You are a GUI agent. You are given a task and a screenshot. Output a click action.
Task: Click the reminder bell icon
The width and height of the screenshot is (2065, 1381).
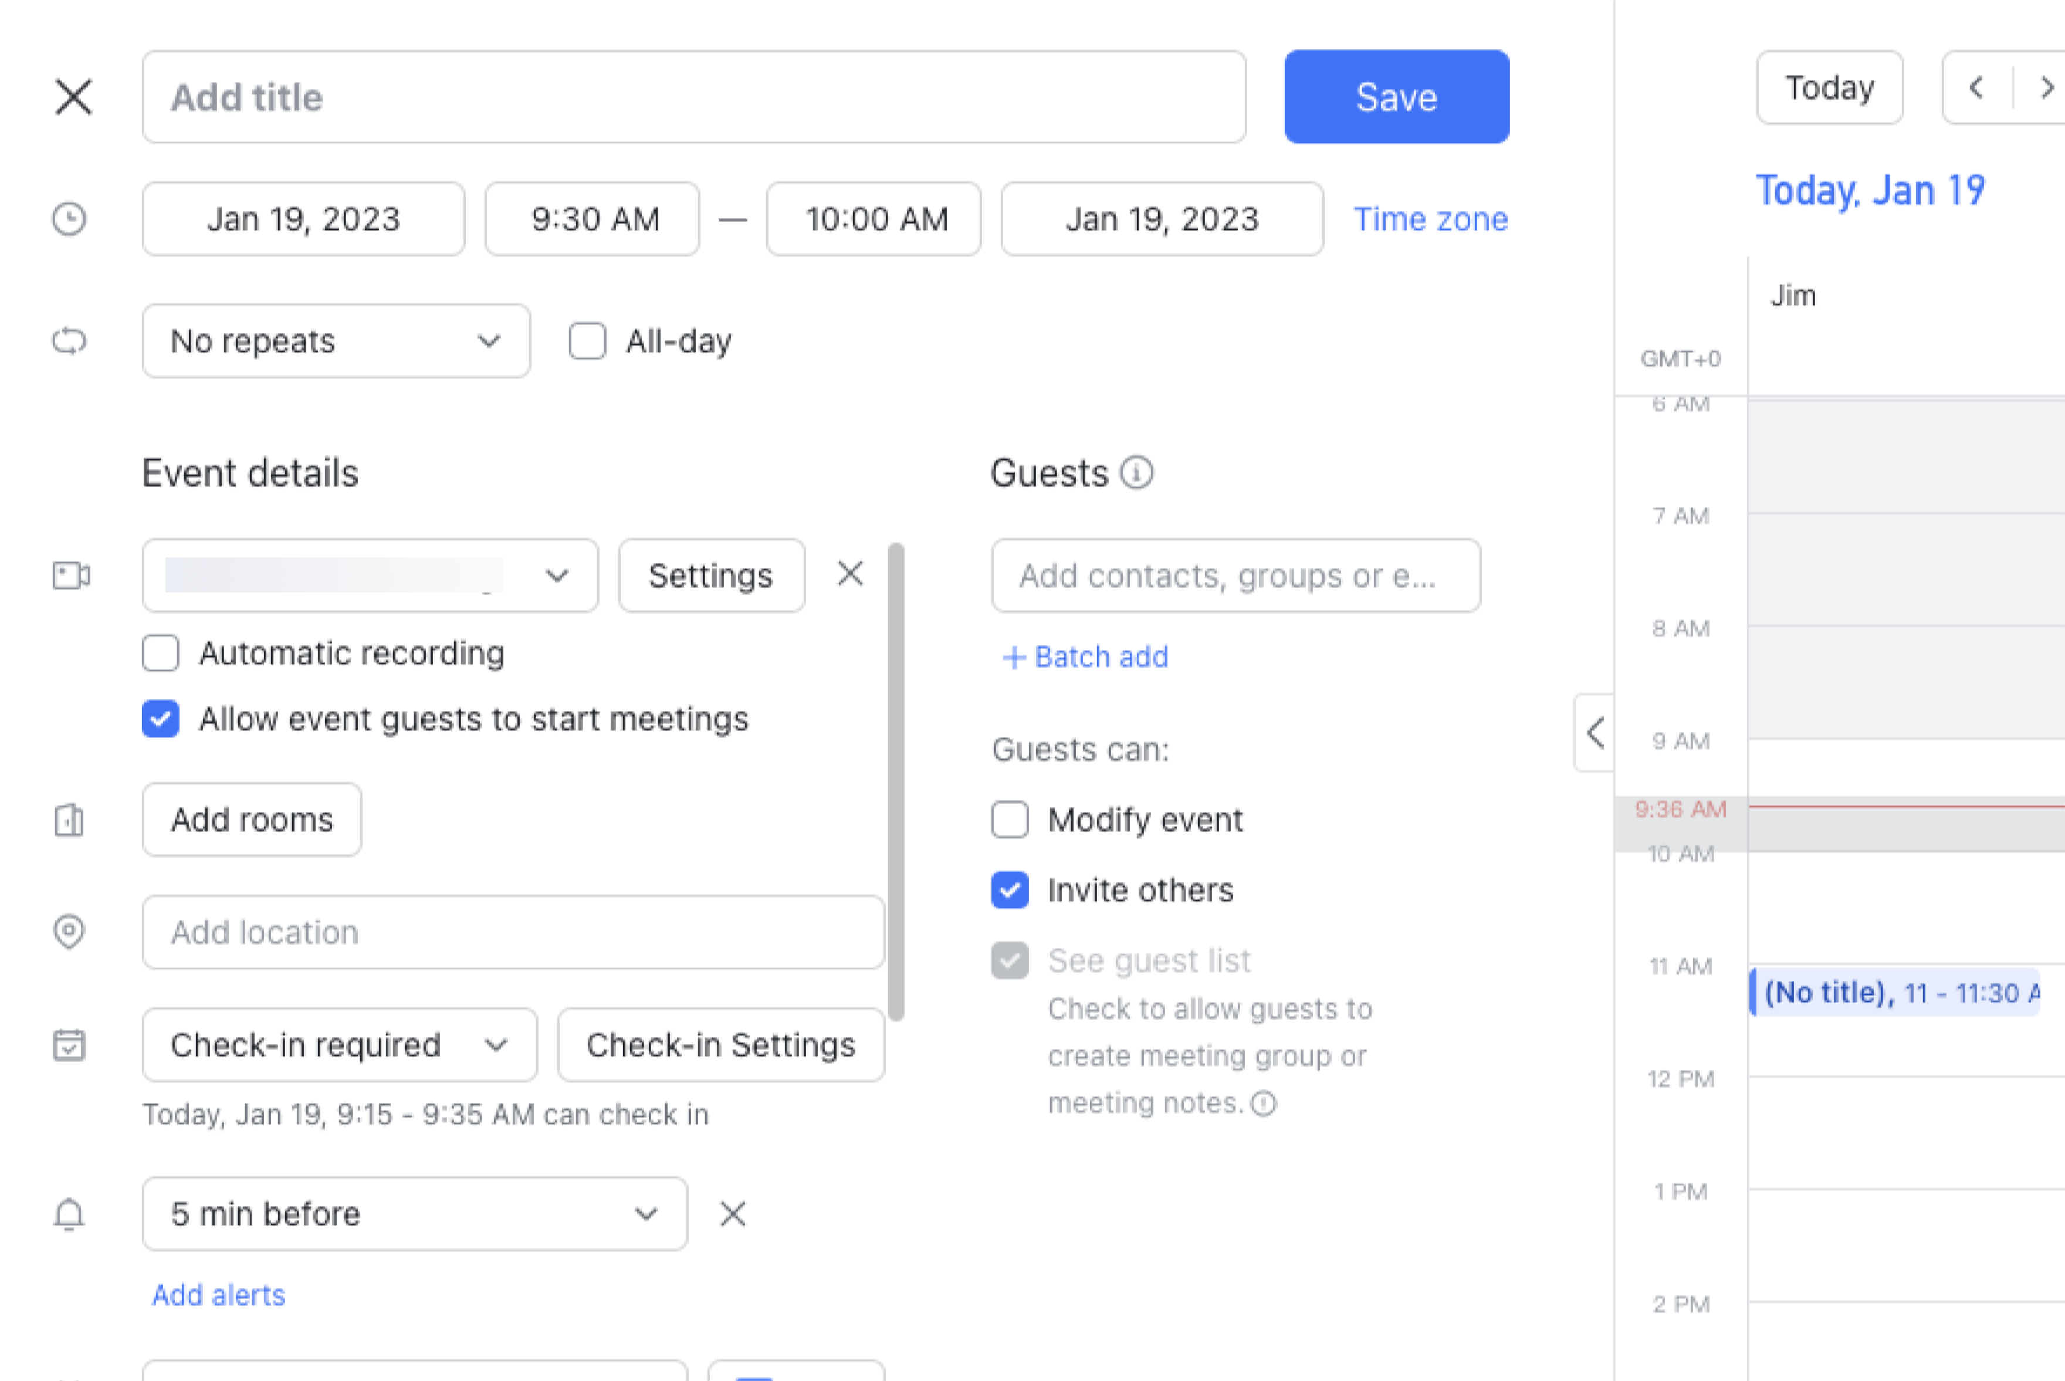[70, 1214]
